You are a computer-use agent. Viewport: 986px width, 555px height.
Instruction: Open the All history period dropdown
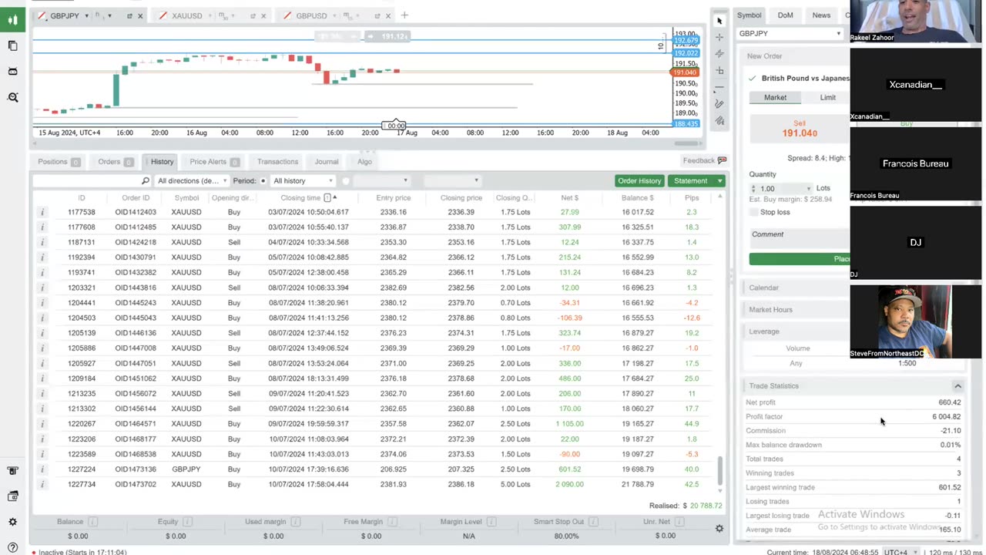(x=303, y=180)
